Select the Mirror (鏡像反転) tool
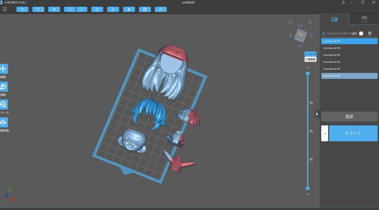 (x=3, y=122)
